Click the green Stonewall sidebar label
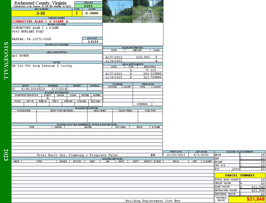 pos(6,61)
